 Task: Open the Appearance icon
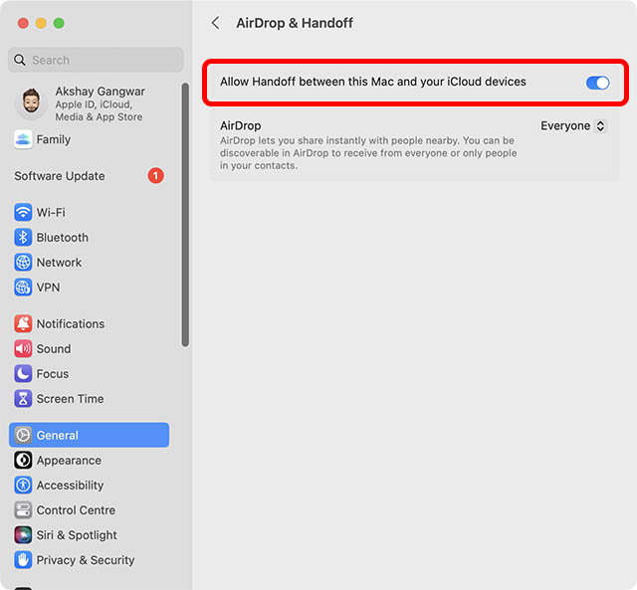[x=23, y=460]
